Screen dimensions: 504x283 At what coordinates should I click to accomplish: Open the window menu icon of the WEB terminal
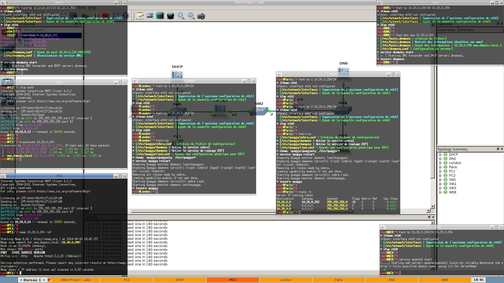click(382, 227)
